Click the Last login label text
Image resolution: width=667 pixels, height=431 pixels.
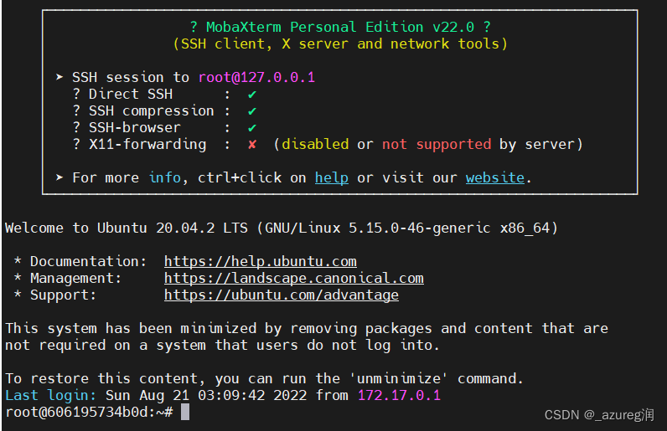pos(50,395)
